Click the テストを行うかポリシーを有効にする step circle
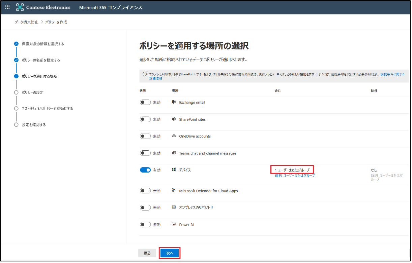 (16, 108)
